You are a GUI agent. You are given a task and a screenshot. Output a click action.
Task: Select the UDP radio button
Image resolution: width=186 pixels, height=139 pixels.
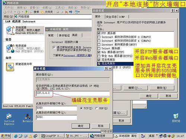point(96,108)
